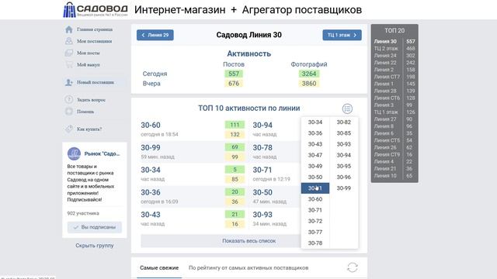Click the 3860 photos count for Вчера
This screenshot has height=279, width=497.
[x=309, y=84]
